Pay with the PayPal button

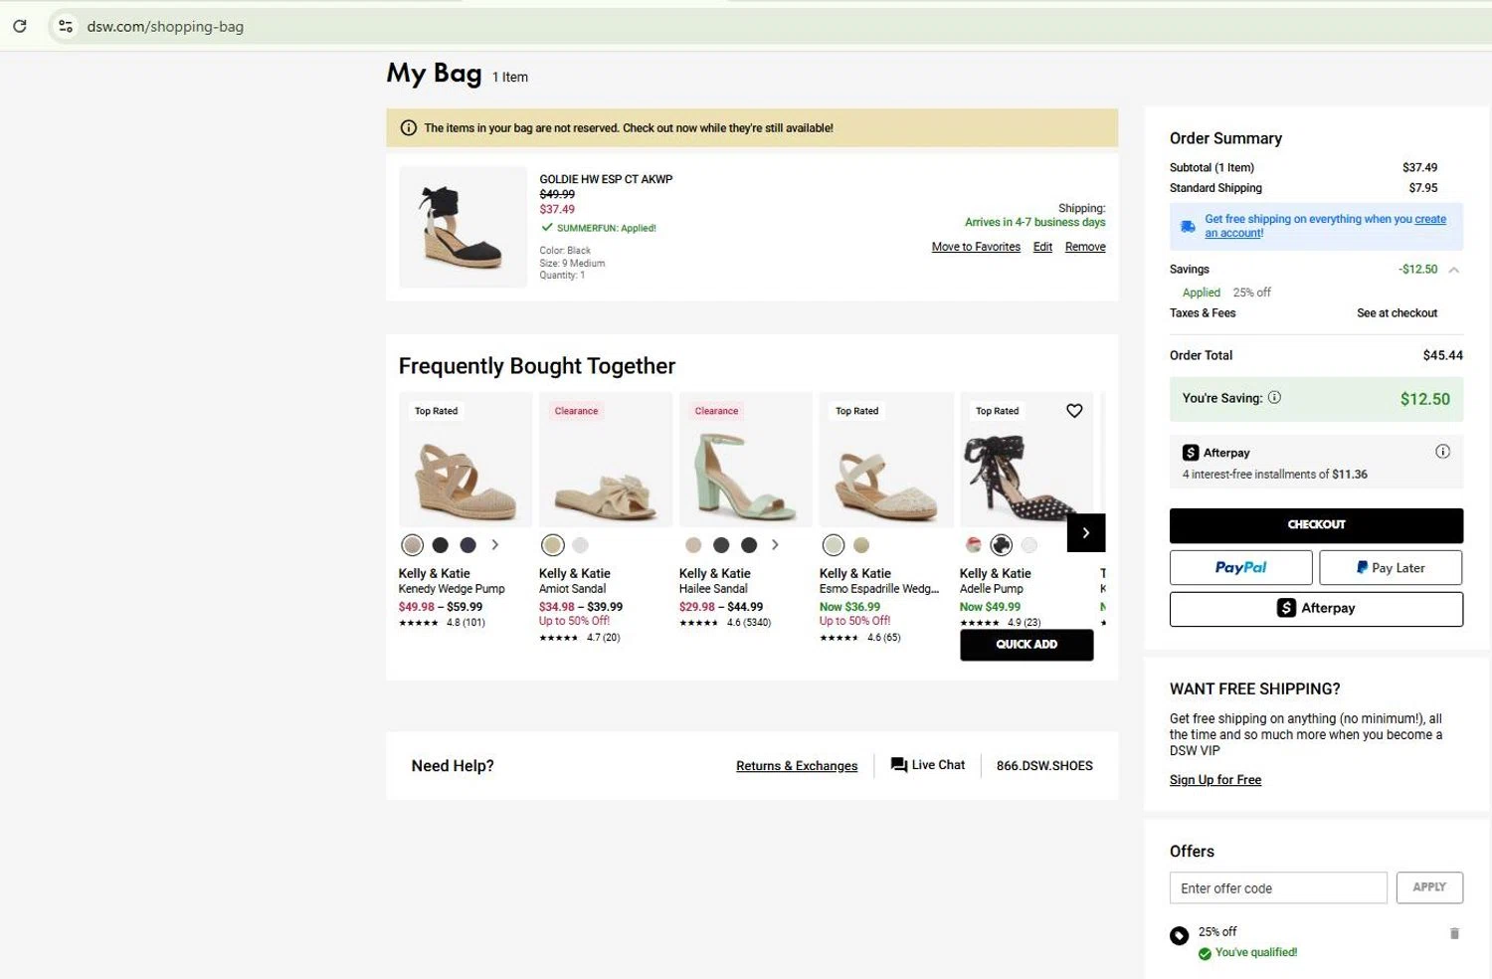(1240, 568)
